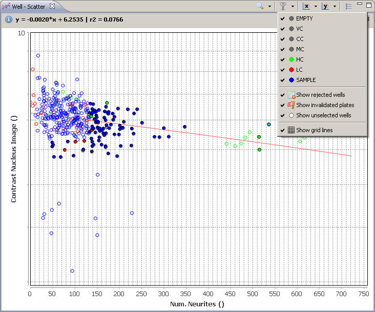Screen dimensions: 375x312
Task: Open the Y-axis dropdown arrow
Action: click(x=335, y=7)
